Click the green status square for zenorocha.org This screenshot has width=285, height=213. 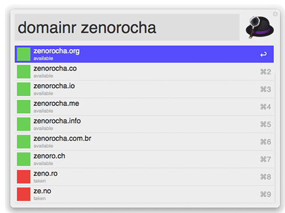(x=23, y=54)
